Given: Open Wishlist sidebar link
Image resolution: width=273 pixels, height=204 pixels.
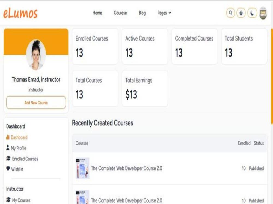Looking at the screenshot, I should click(x=17, y=169).
